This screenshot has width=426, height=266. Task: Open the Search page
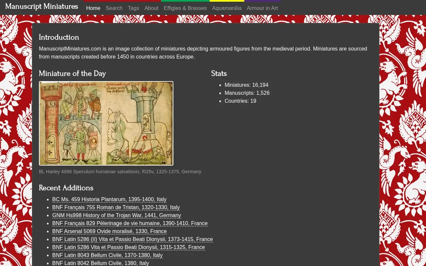point(114,8)
